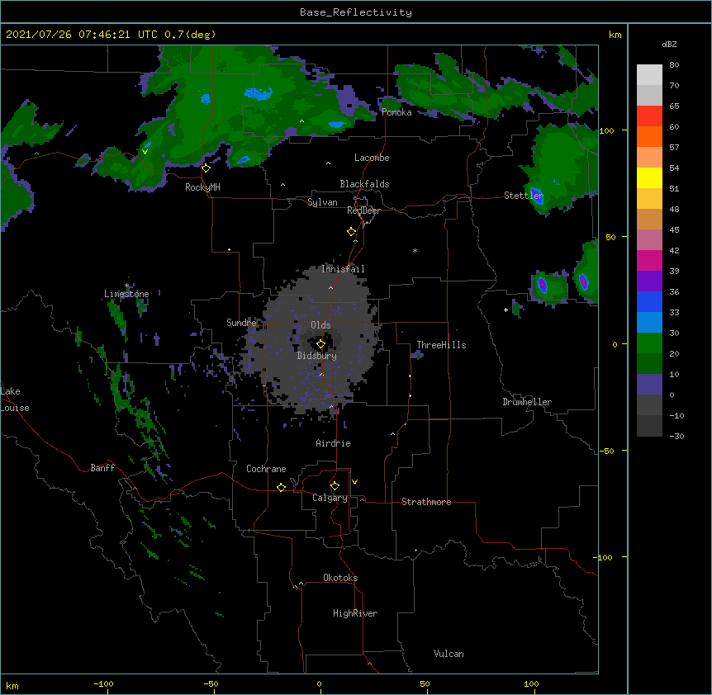Viewport: 712px width, 695px height.
Task: Pick the light gray 70–80 dBZ swatch
Action: (x=649, y=75)
